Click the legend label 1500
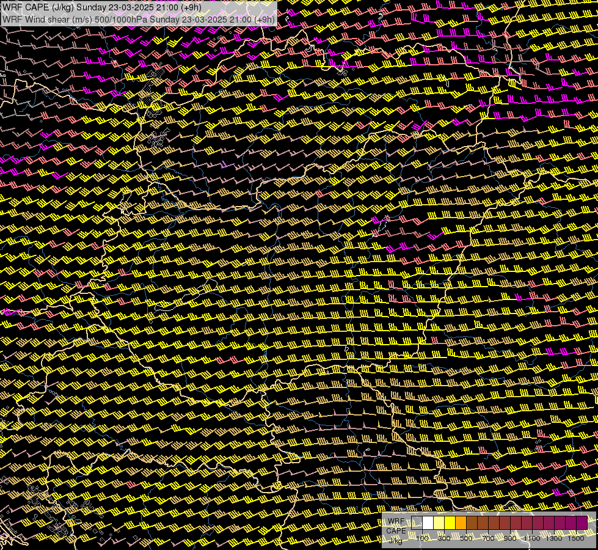 click(x=576, y=538)
